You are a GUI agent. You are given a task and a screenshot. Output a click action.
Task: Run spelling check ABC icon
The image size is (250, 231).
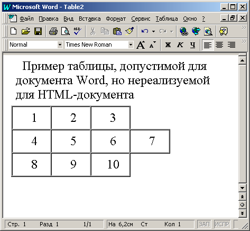78,31
